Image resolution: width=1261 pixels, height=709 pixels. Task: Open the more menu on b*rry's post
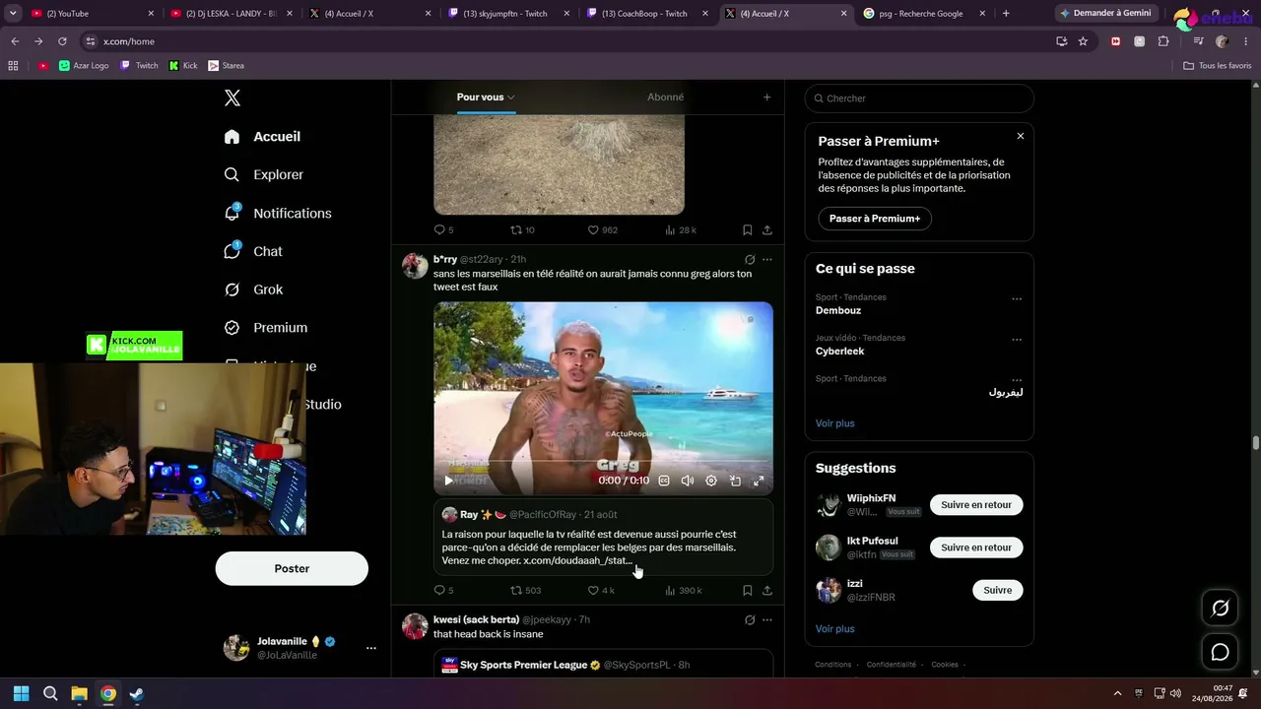click(767, 260)
